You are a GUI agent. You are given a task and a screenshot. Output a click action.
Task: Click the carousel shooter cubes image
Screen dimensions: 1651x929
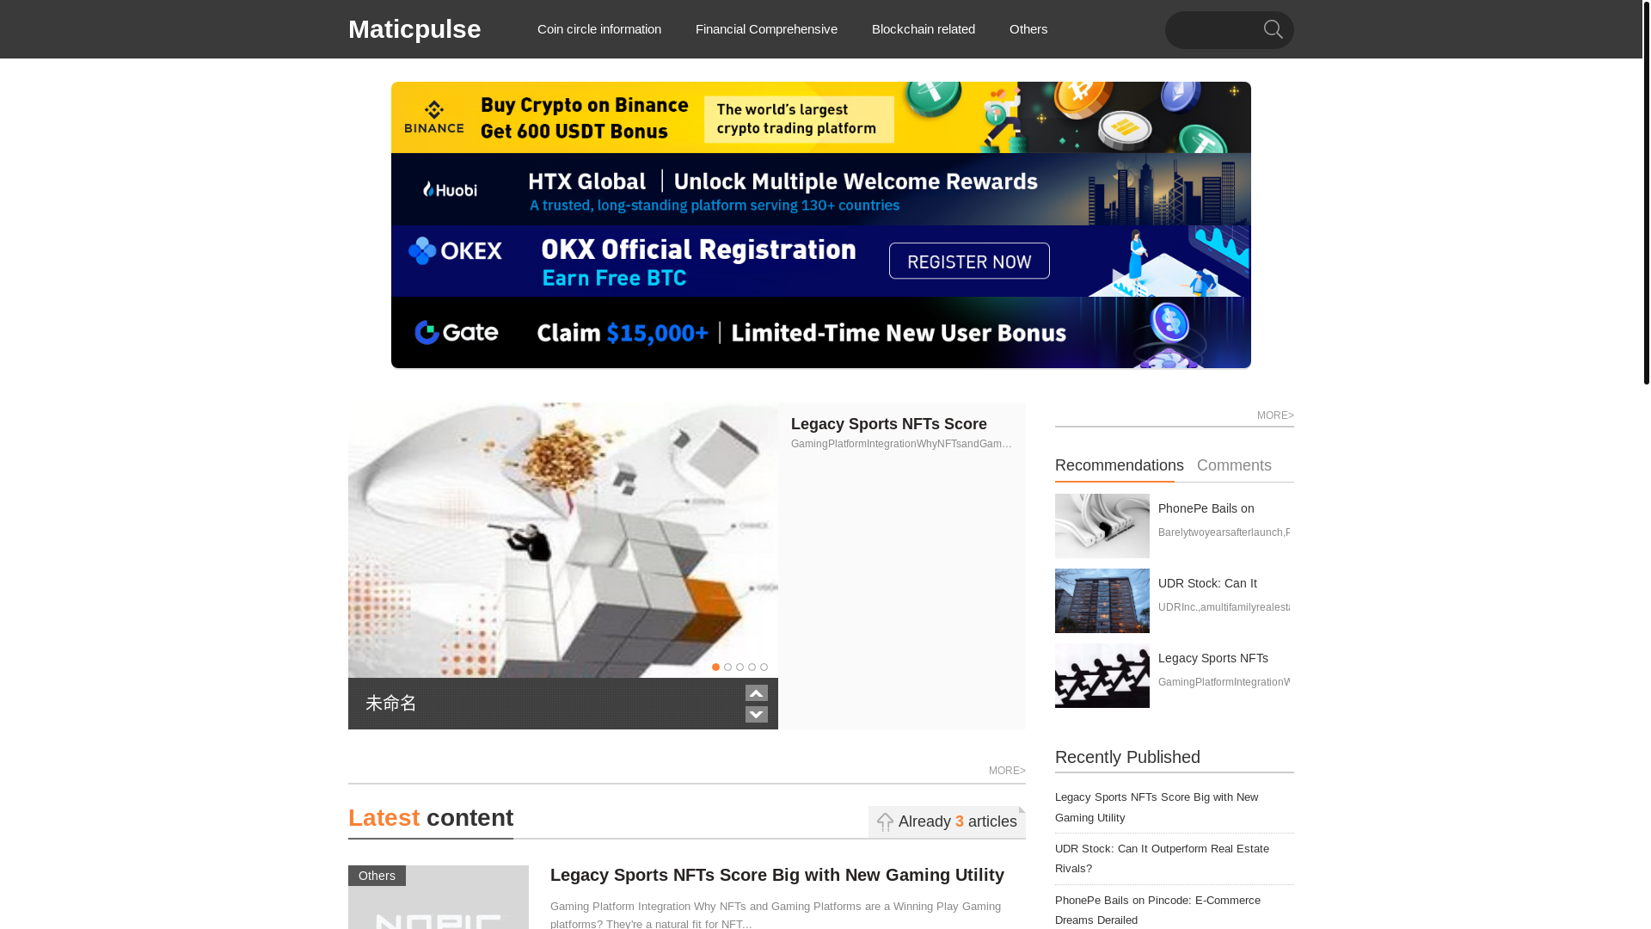pos(563,540)
